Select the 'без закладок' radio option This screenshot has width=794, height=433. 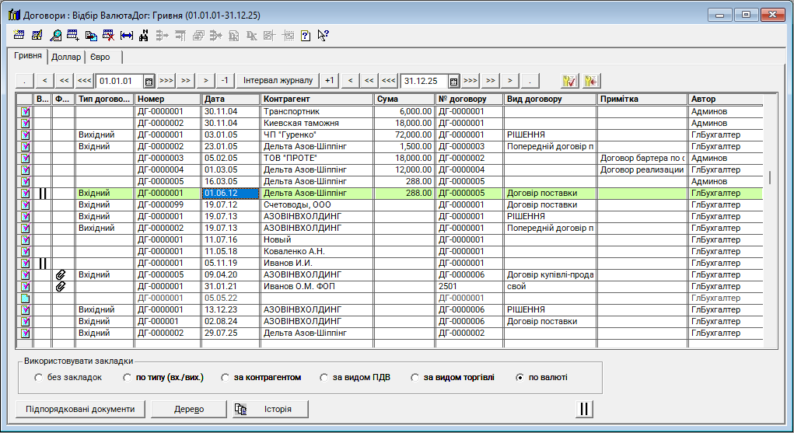coord(39,378)
